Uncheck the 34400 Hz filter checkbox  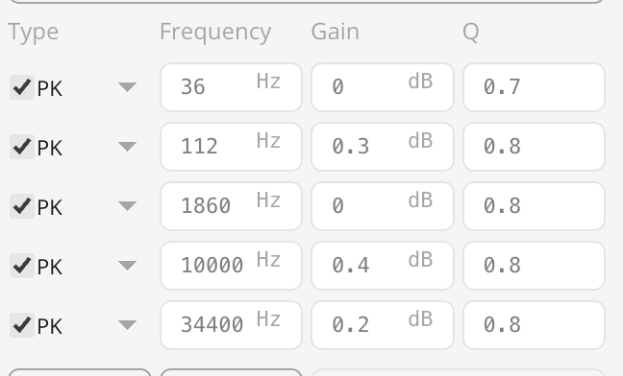[x=22, y=325]
